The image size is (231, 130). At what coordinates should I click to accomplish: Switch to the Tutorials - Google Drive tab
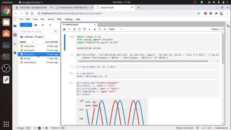(x=34, y=7)
